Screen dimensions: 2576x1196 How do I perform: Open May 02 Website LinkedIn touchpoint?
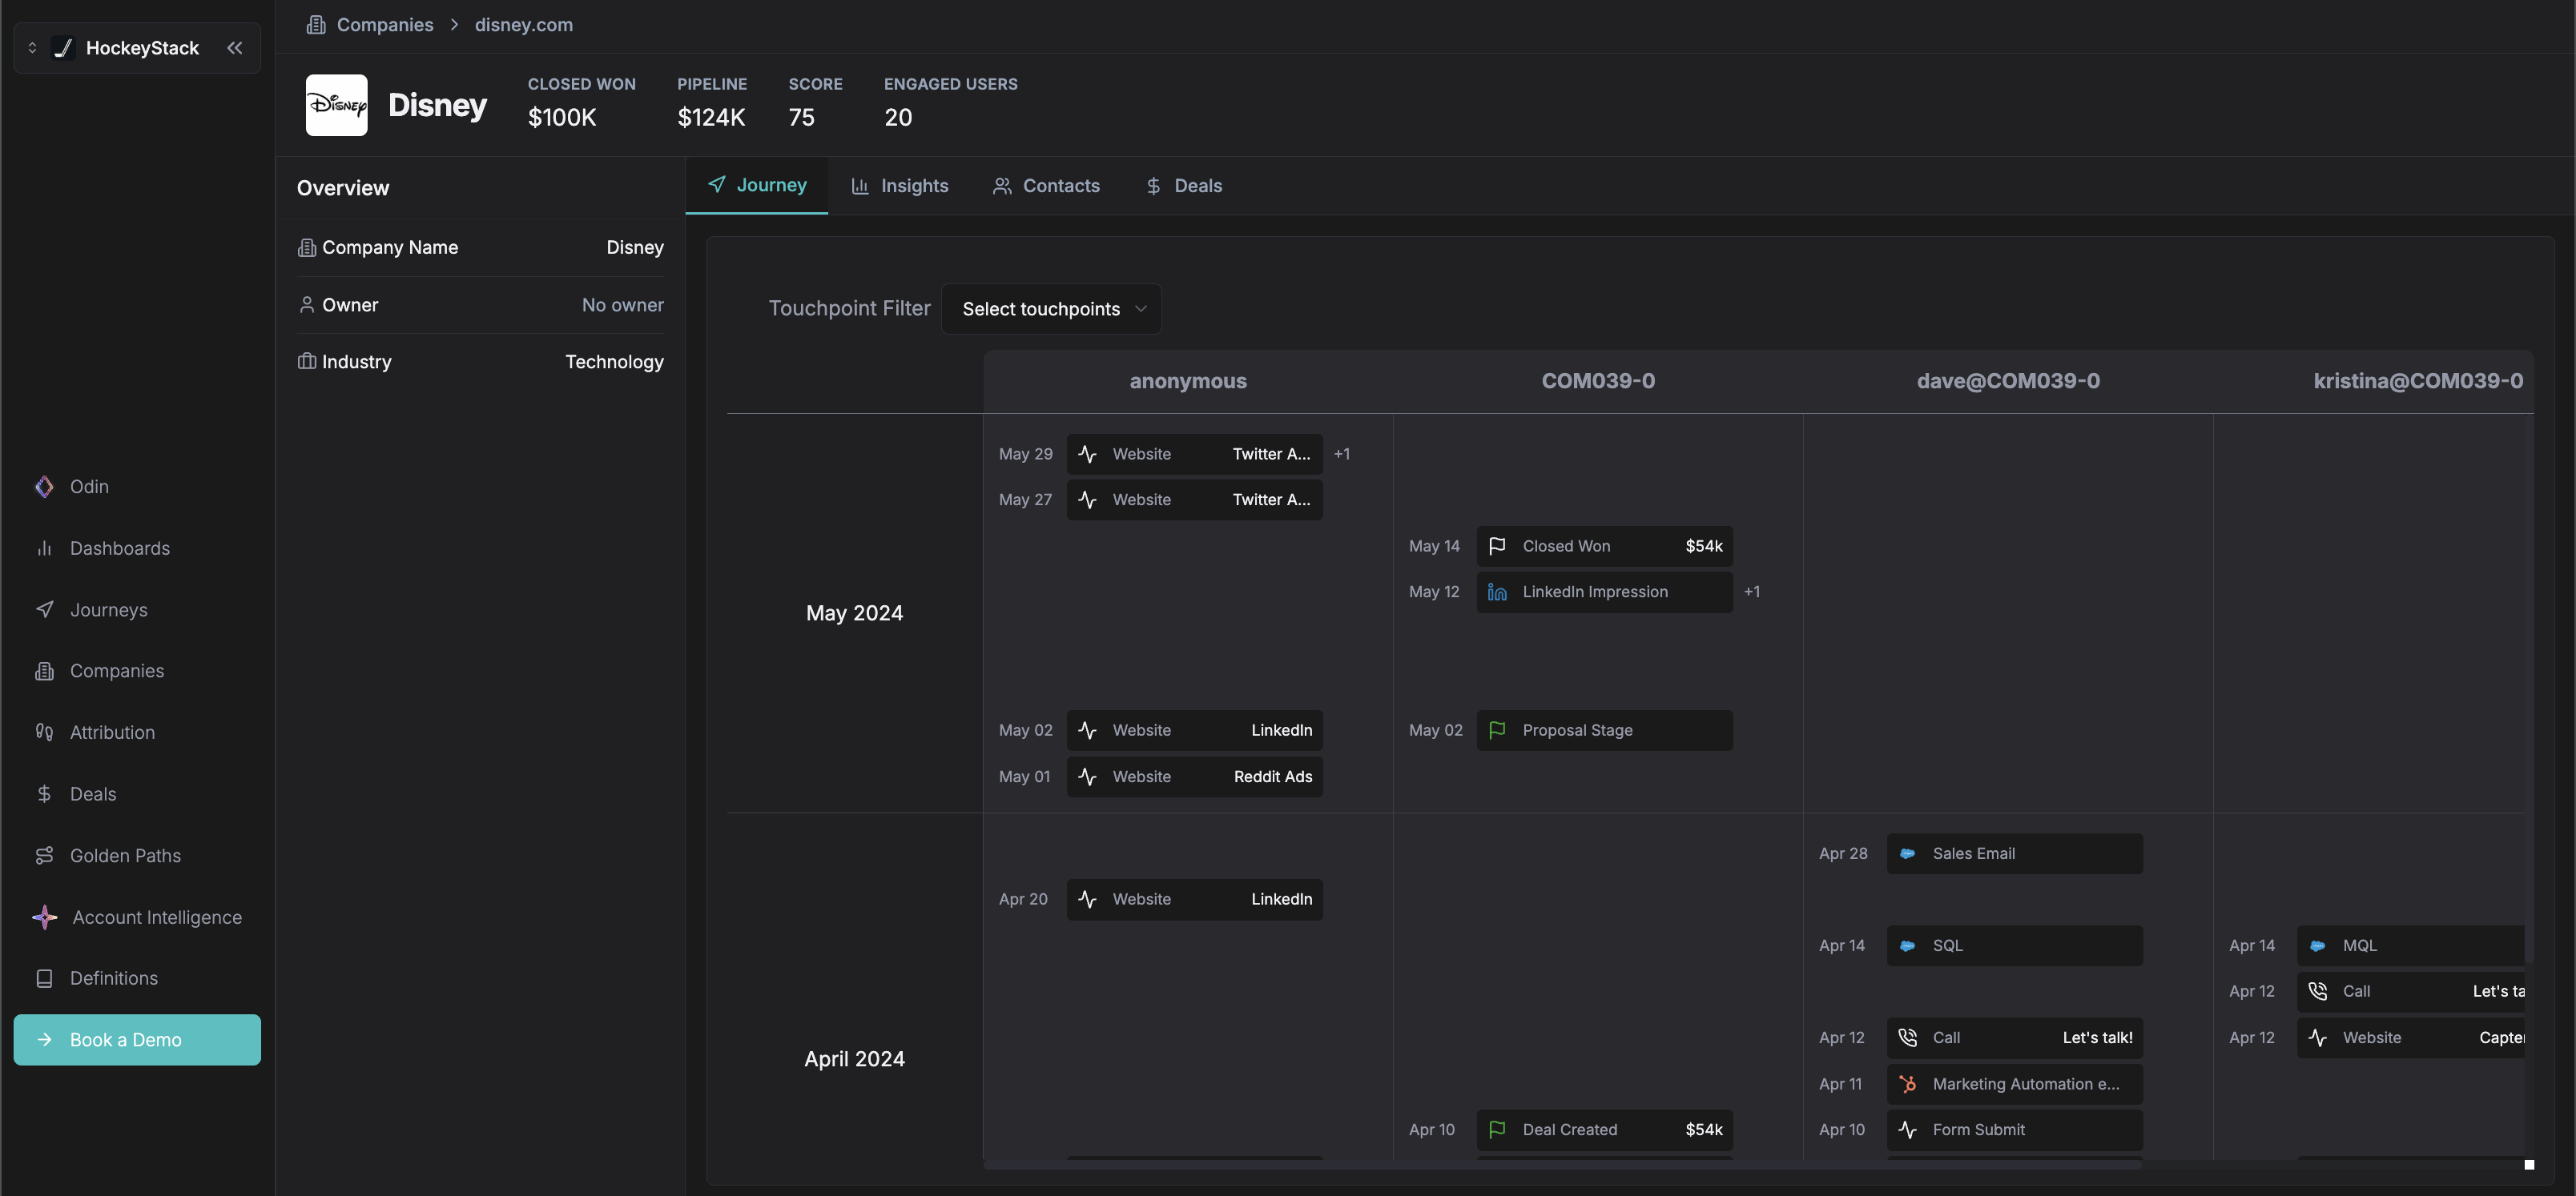tap(1195, 732)
